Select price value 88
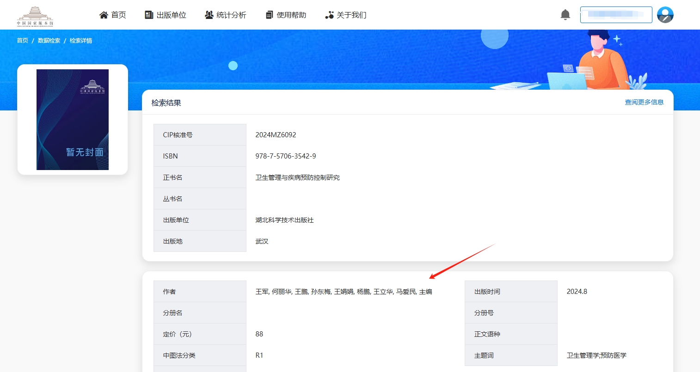The width and height of the screenshot is (700, 372). 259,334
